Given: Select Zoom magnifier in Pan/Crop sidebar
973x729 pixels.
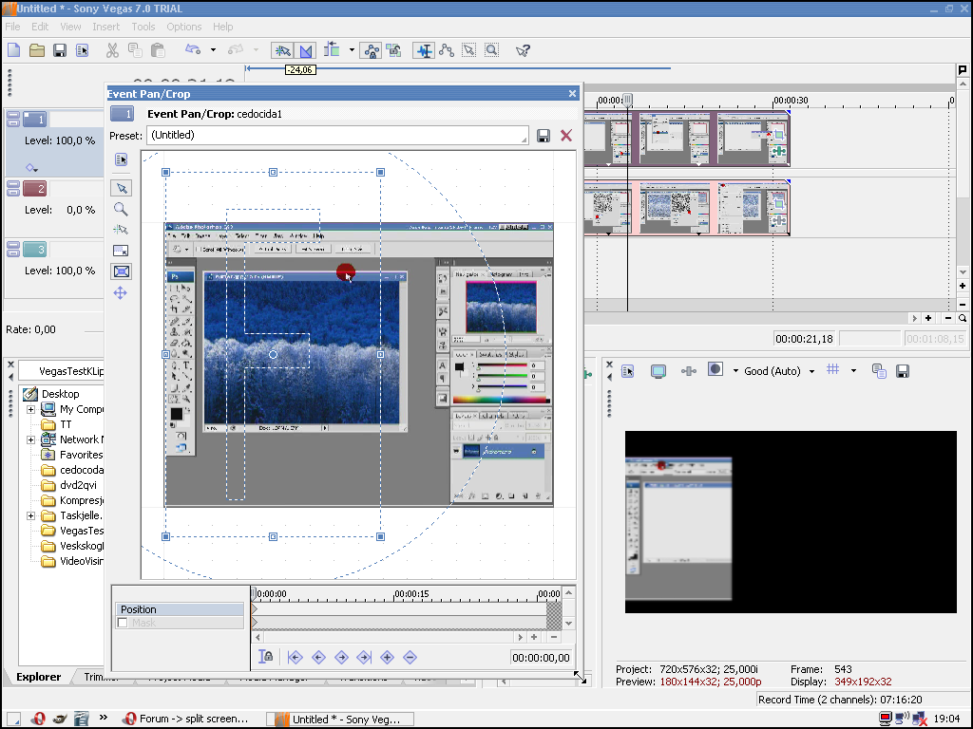Looking at the screenshot, I should coord(121,209).
